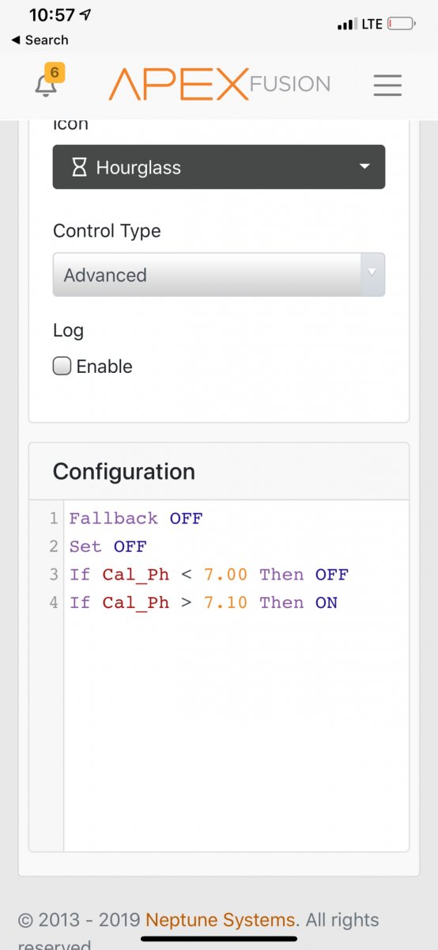Tap the Apex Fusion logo
438x950 pixels.
click(x=219, y=84)
